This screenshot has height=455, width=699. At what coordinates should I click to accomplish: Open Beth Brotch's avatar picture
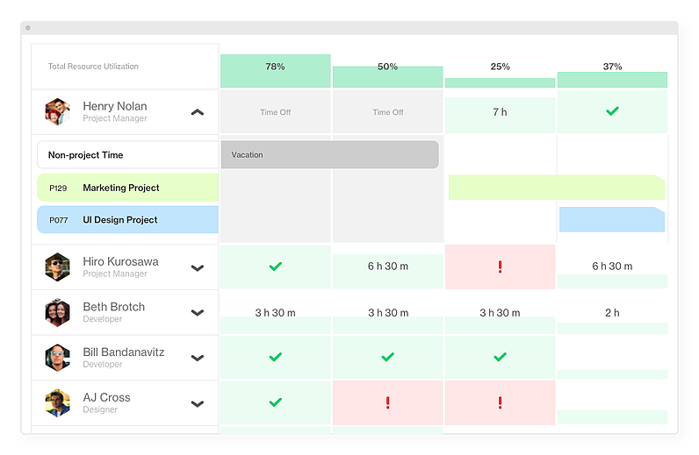(x=57, y=312)
